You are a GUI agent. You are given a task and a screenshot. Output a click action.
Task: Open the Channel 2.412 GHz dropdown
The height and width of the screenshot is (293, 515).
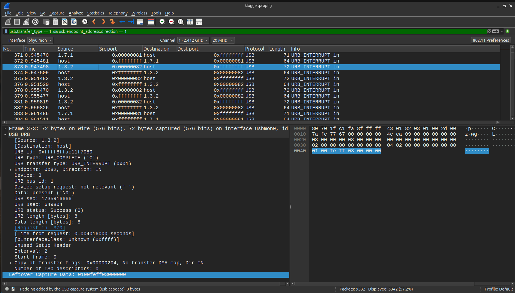click(193, 40)
